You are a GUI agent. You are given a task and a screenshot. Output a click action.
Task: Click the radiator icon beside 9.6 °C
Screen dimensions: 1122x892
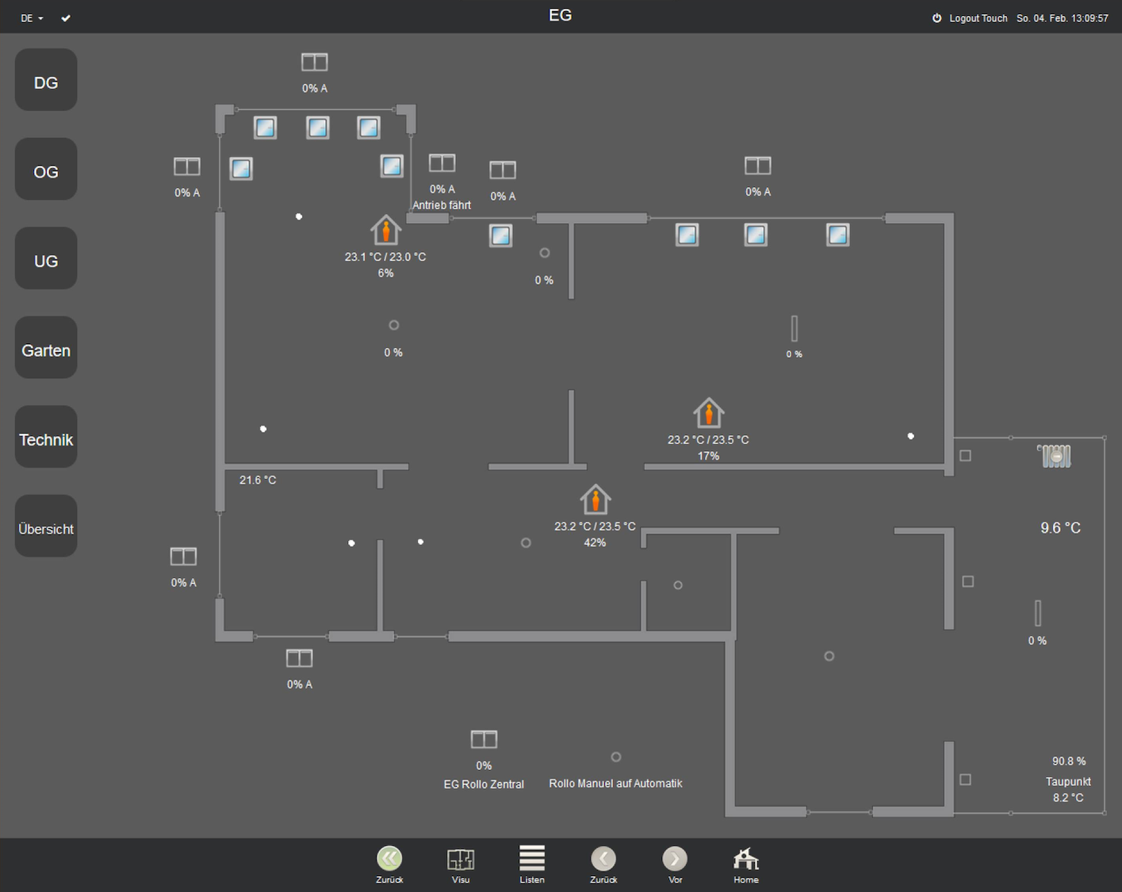(1058, 456)
